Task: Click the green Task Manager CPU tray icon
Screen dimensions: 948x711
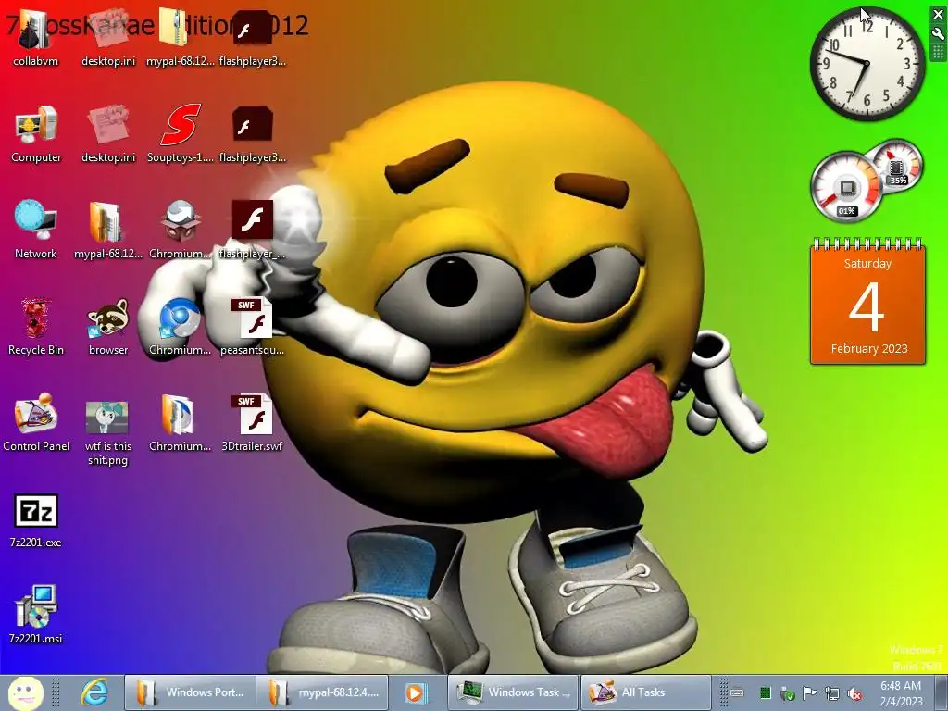Action: coord(766,692)
